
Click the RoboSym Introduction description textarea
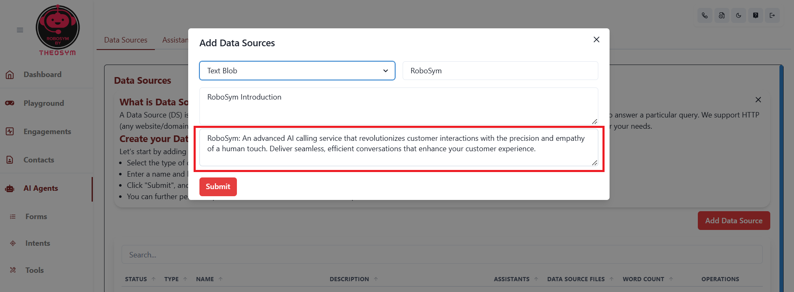(x=399, y=106)
